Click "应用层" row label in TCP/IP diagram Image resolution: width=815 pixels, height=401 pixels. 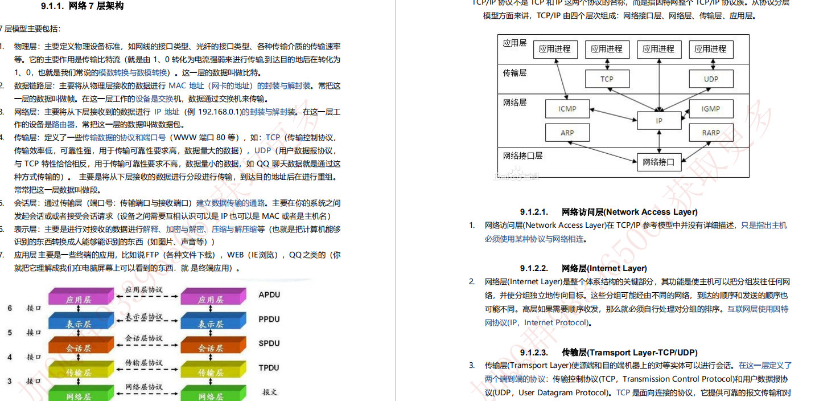click(x=514, y=43)
